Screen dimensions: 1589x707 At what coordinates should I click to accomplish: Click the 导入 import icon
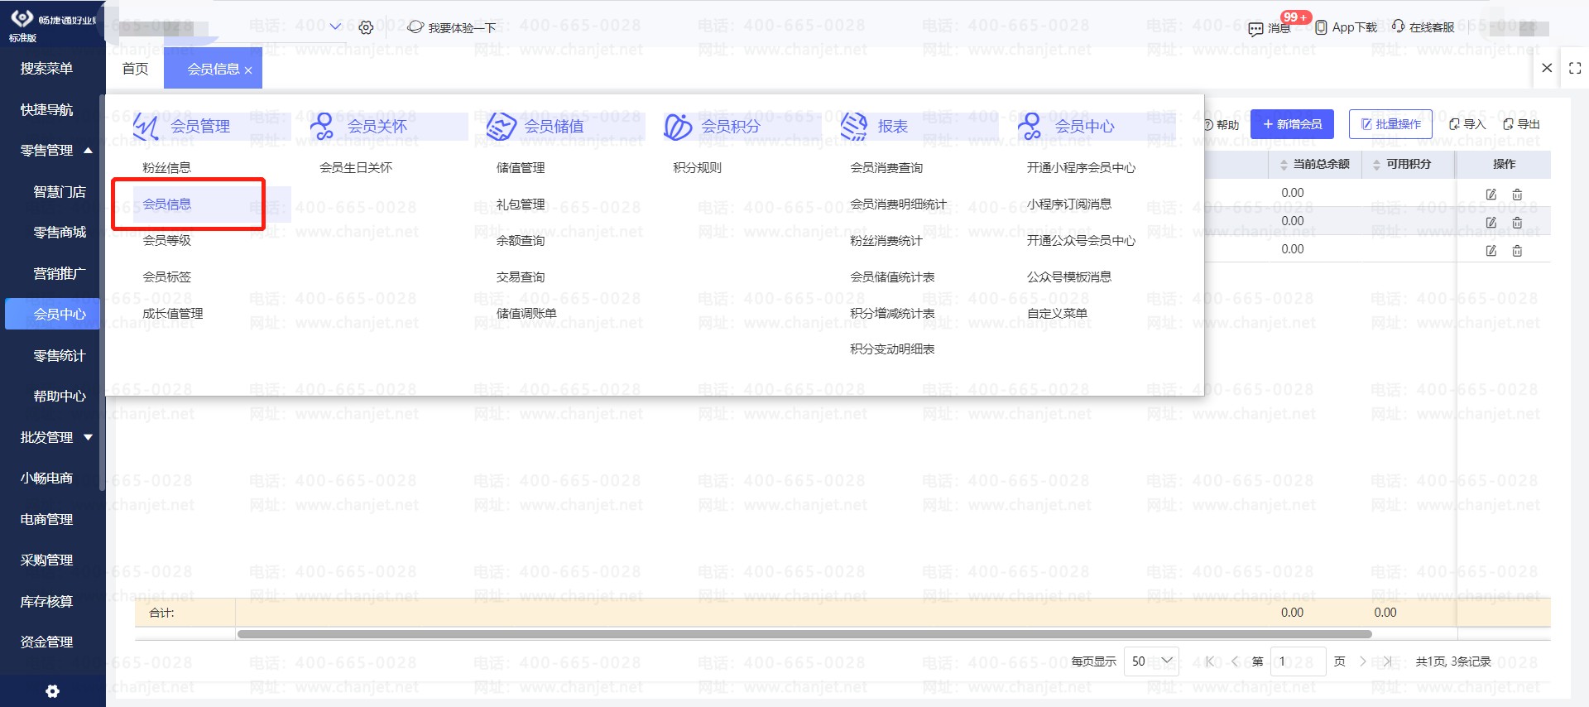1454,124
